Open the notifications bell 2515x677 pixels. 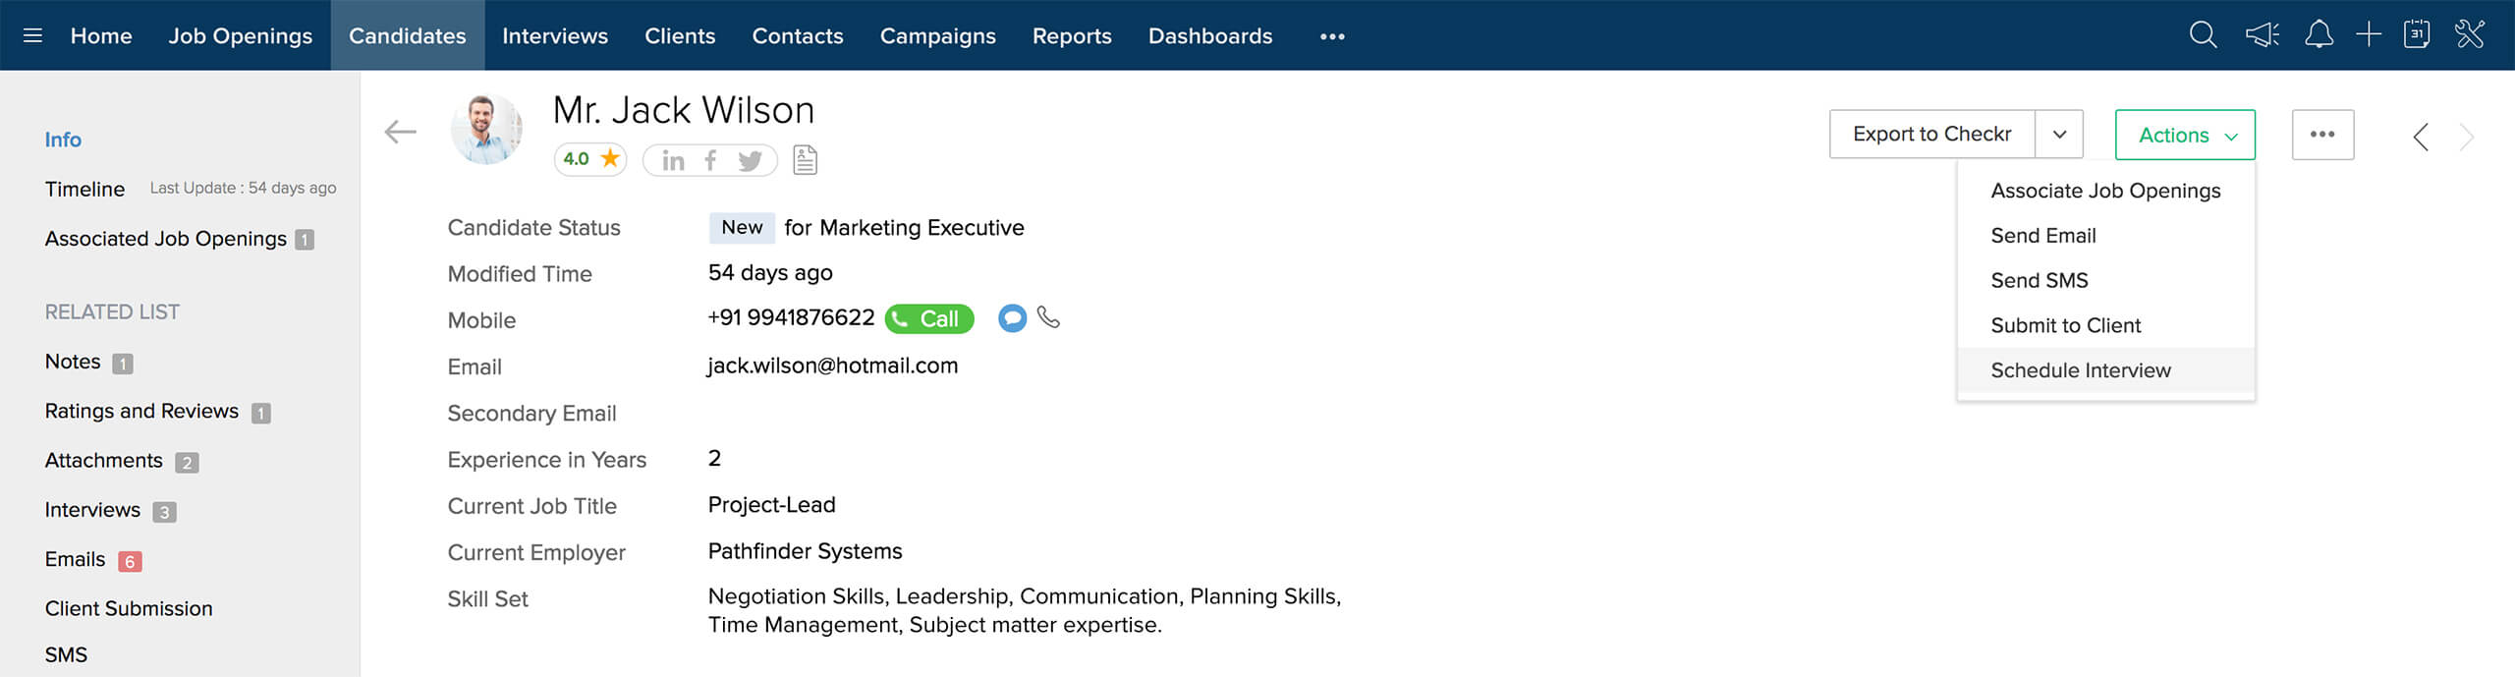point(2319,35)
